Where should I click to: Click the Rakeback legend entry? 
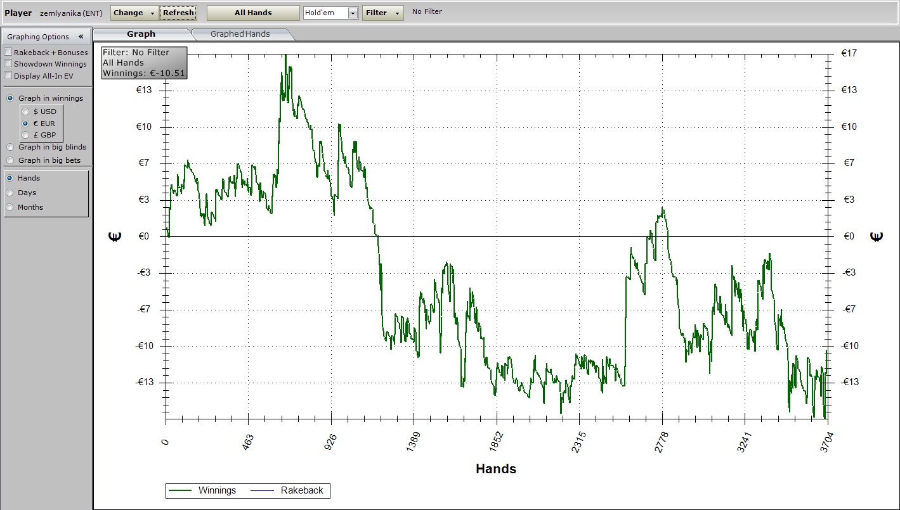point(301,490)
